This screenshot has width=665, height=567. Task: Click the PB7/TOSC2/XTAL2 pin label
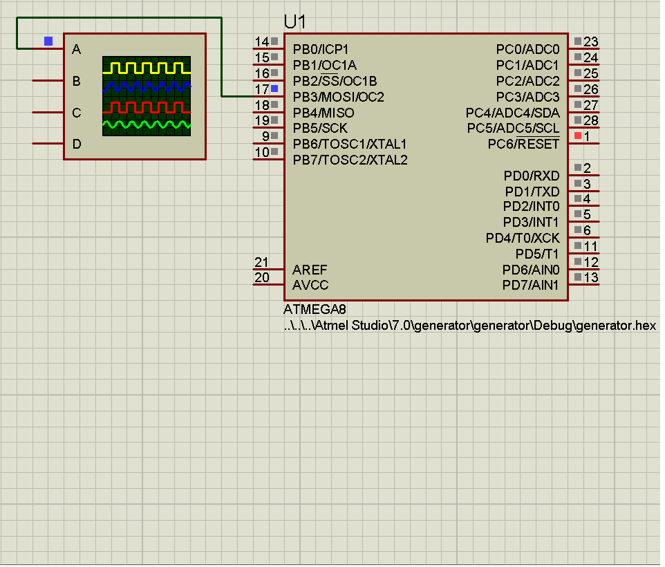click(350, 160)
